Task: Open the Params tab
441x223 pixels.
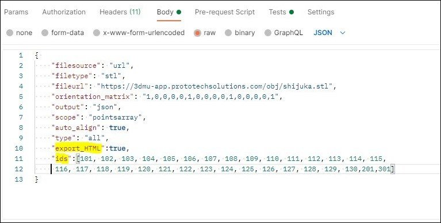Action: (16, 12)
